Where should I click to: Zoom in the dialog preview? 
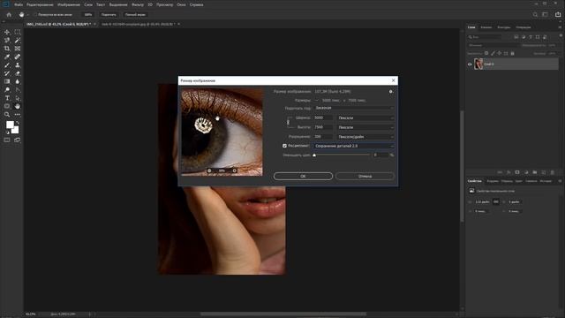[234, 170]
